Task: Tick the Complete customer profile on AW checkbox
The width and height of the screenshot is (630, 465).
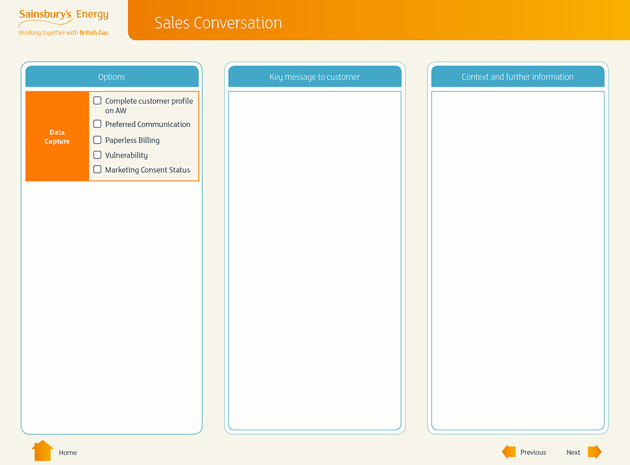Action: (x=97, y=101)
